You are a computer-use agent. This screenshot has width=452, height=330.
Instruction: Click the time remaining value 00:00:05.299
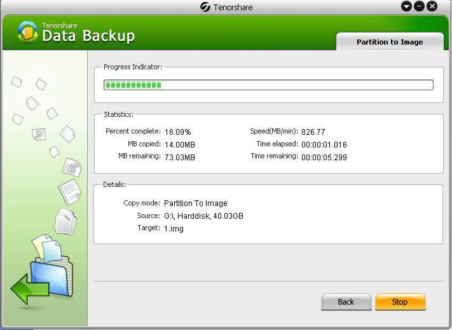coord(324,157)
